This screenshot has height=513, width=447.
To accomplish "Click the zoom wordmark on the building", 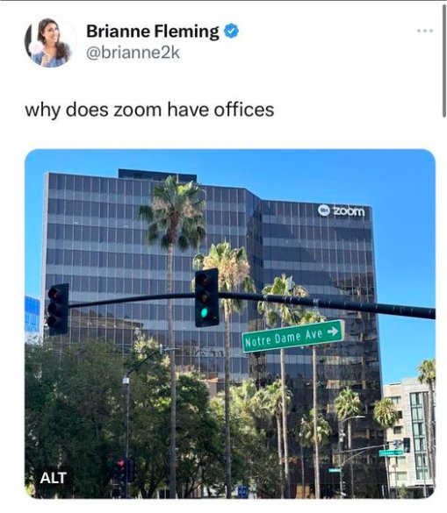I will [349, 210].
